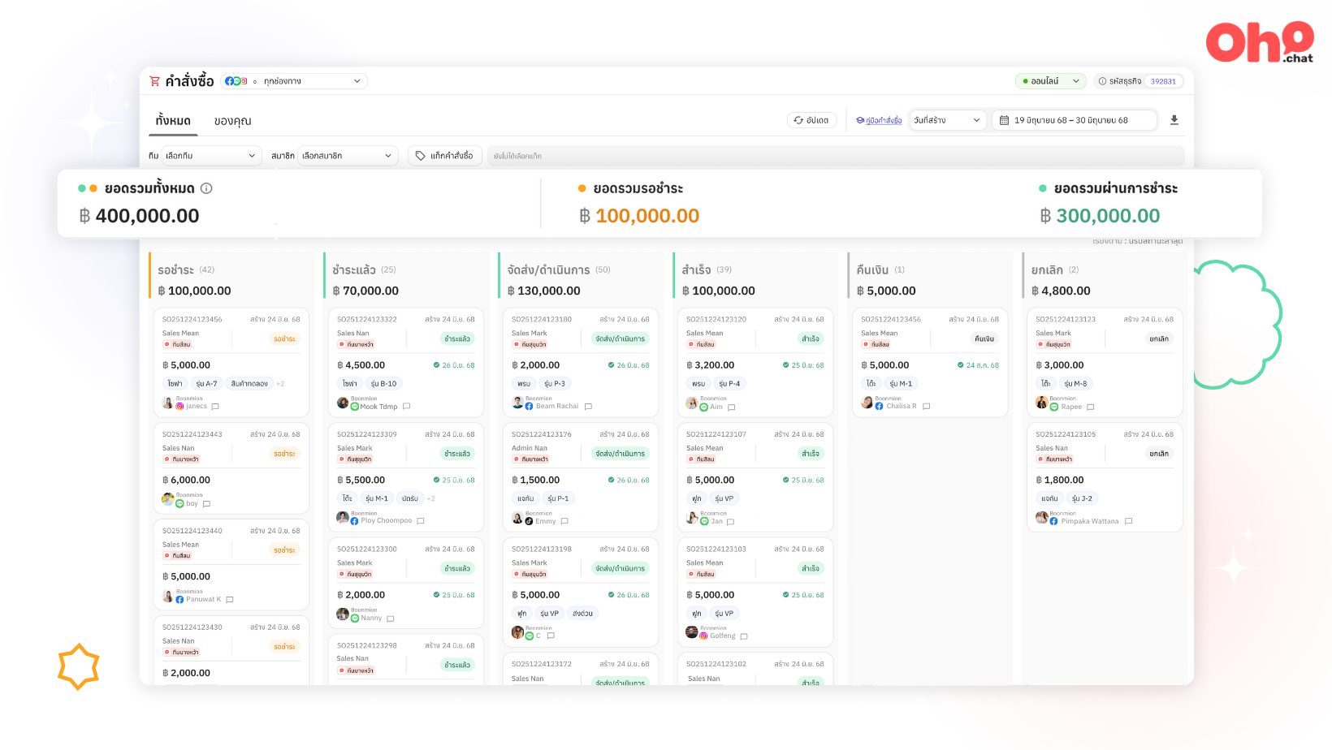Open chat icon next to Pimpaka Wattana
Image resolution: width=1332 pixels, height=750 pixels.
click(1128, 521)
